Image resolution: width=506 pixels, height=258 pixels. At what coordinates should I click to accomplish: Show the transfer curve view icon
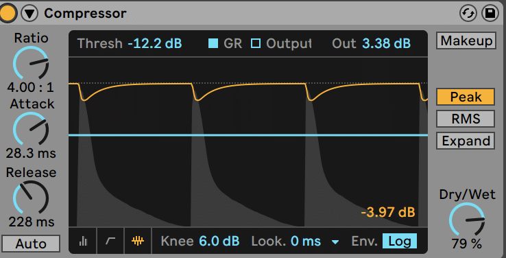pos(110,241)
